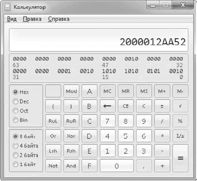Select Bin number base
Image resolution: width=197 pixels, height=181 pixels.
[20, 120]
